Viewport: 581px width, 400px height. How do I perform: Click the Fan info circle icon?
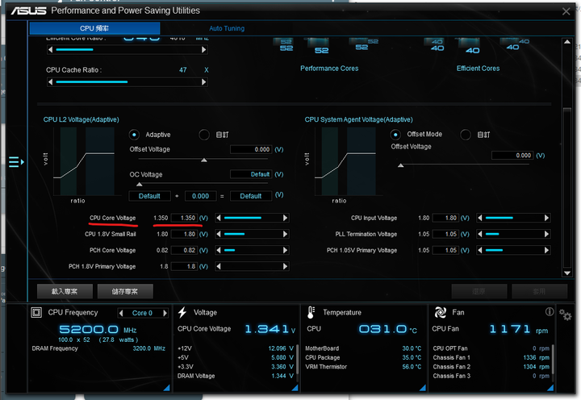(x=550, y=312)
